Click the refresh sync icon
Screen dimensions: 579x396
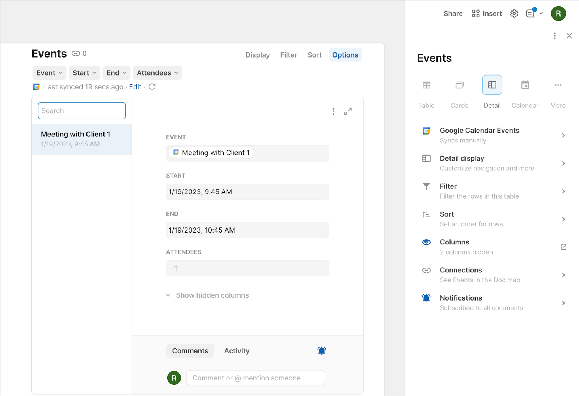pos(152,87)
